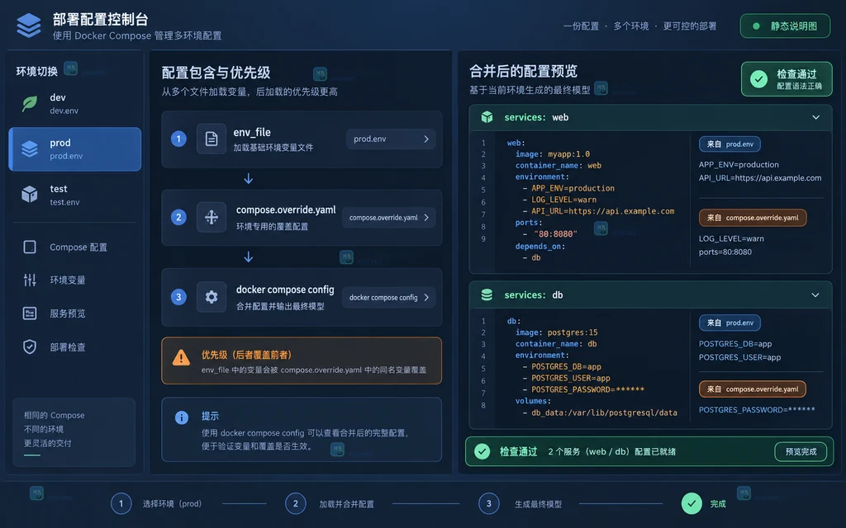This screenshot has width=846, height=528.
Task: Click the 优先级（后者覆盖前者）heading
Action: tap(246, 355)
